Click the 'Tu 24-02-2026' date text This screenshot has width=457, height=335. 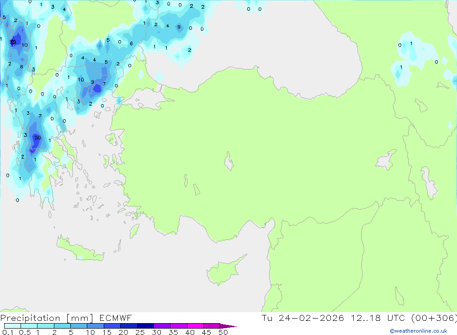click(x=303, y=318)
